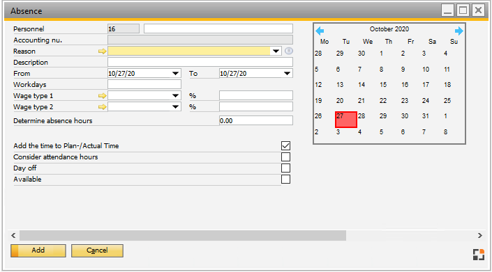This screenshot has width=492, height=272.
Task: Open the round list icon beside Reason
Action: pyautogui.click(x=289, y=51)
